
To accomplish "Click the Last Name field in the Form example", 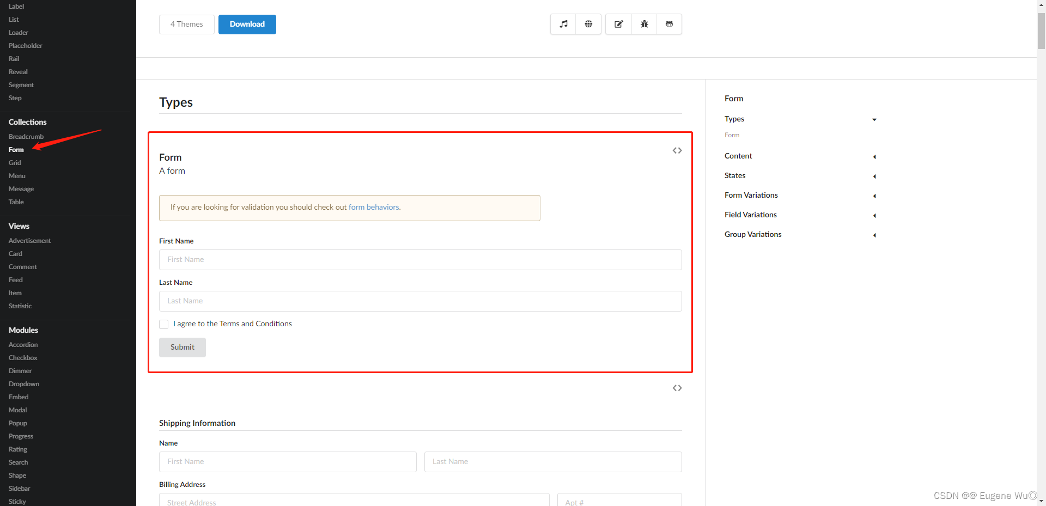I will click(x=421, y=301).
